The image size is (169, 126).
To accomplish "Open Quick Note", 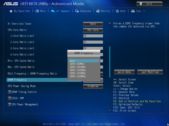I will (124, 72).
